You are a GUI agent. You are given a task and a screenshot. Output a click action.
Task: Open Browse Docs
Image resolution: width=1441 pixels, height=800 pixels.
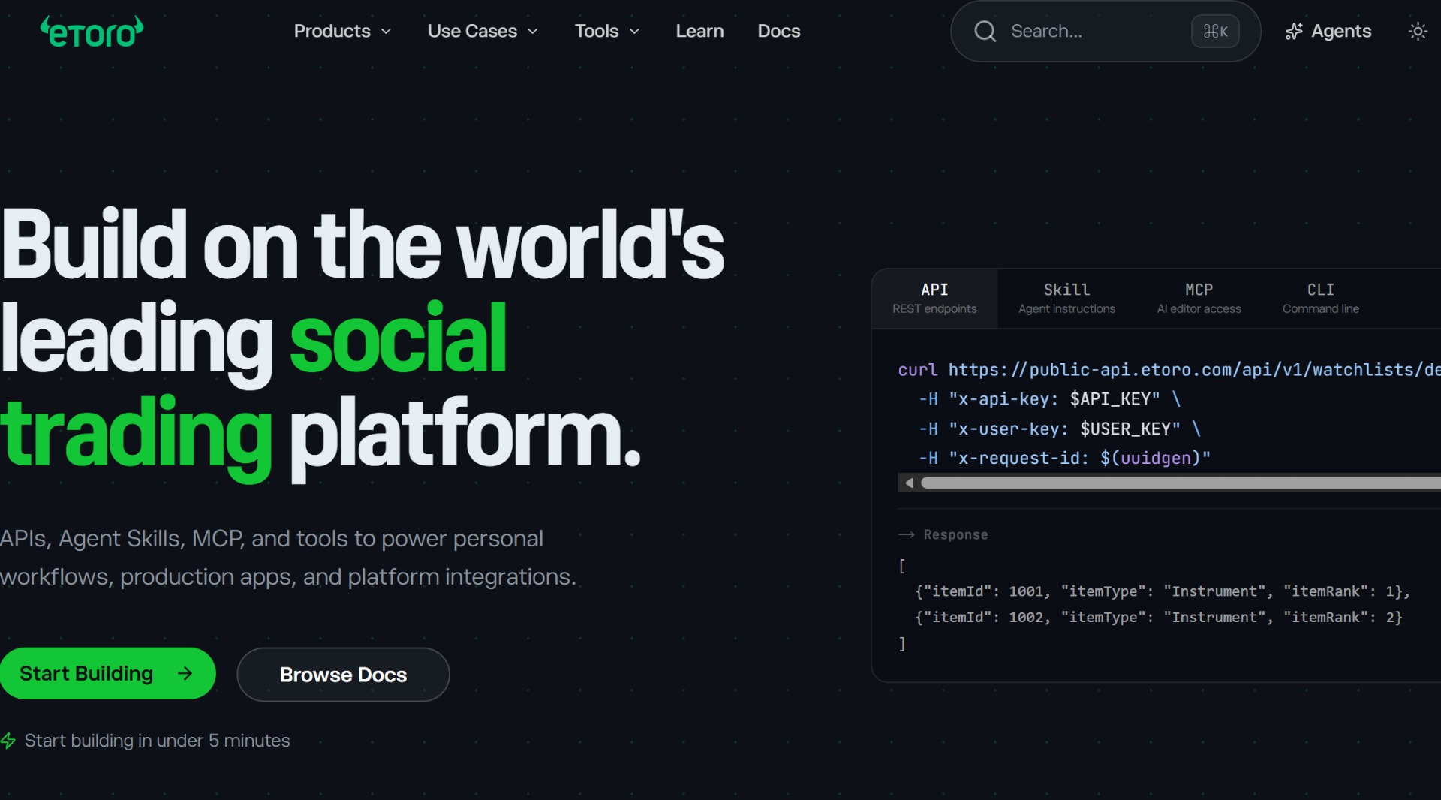[342, 674]
